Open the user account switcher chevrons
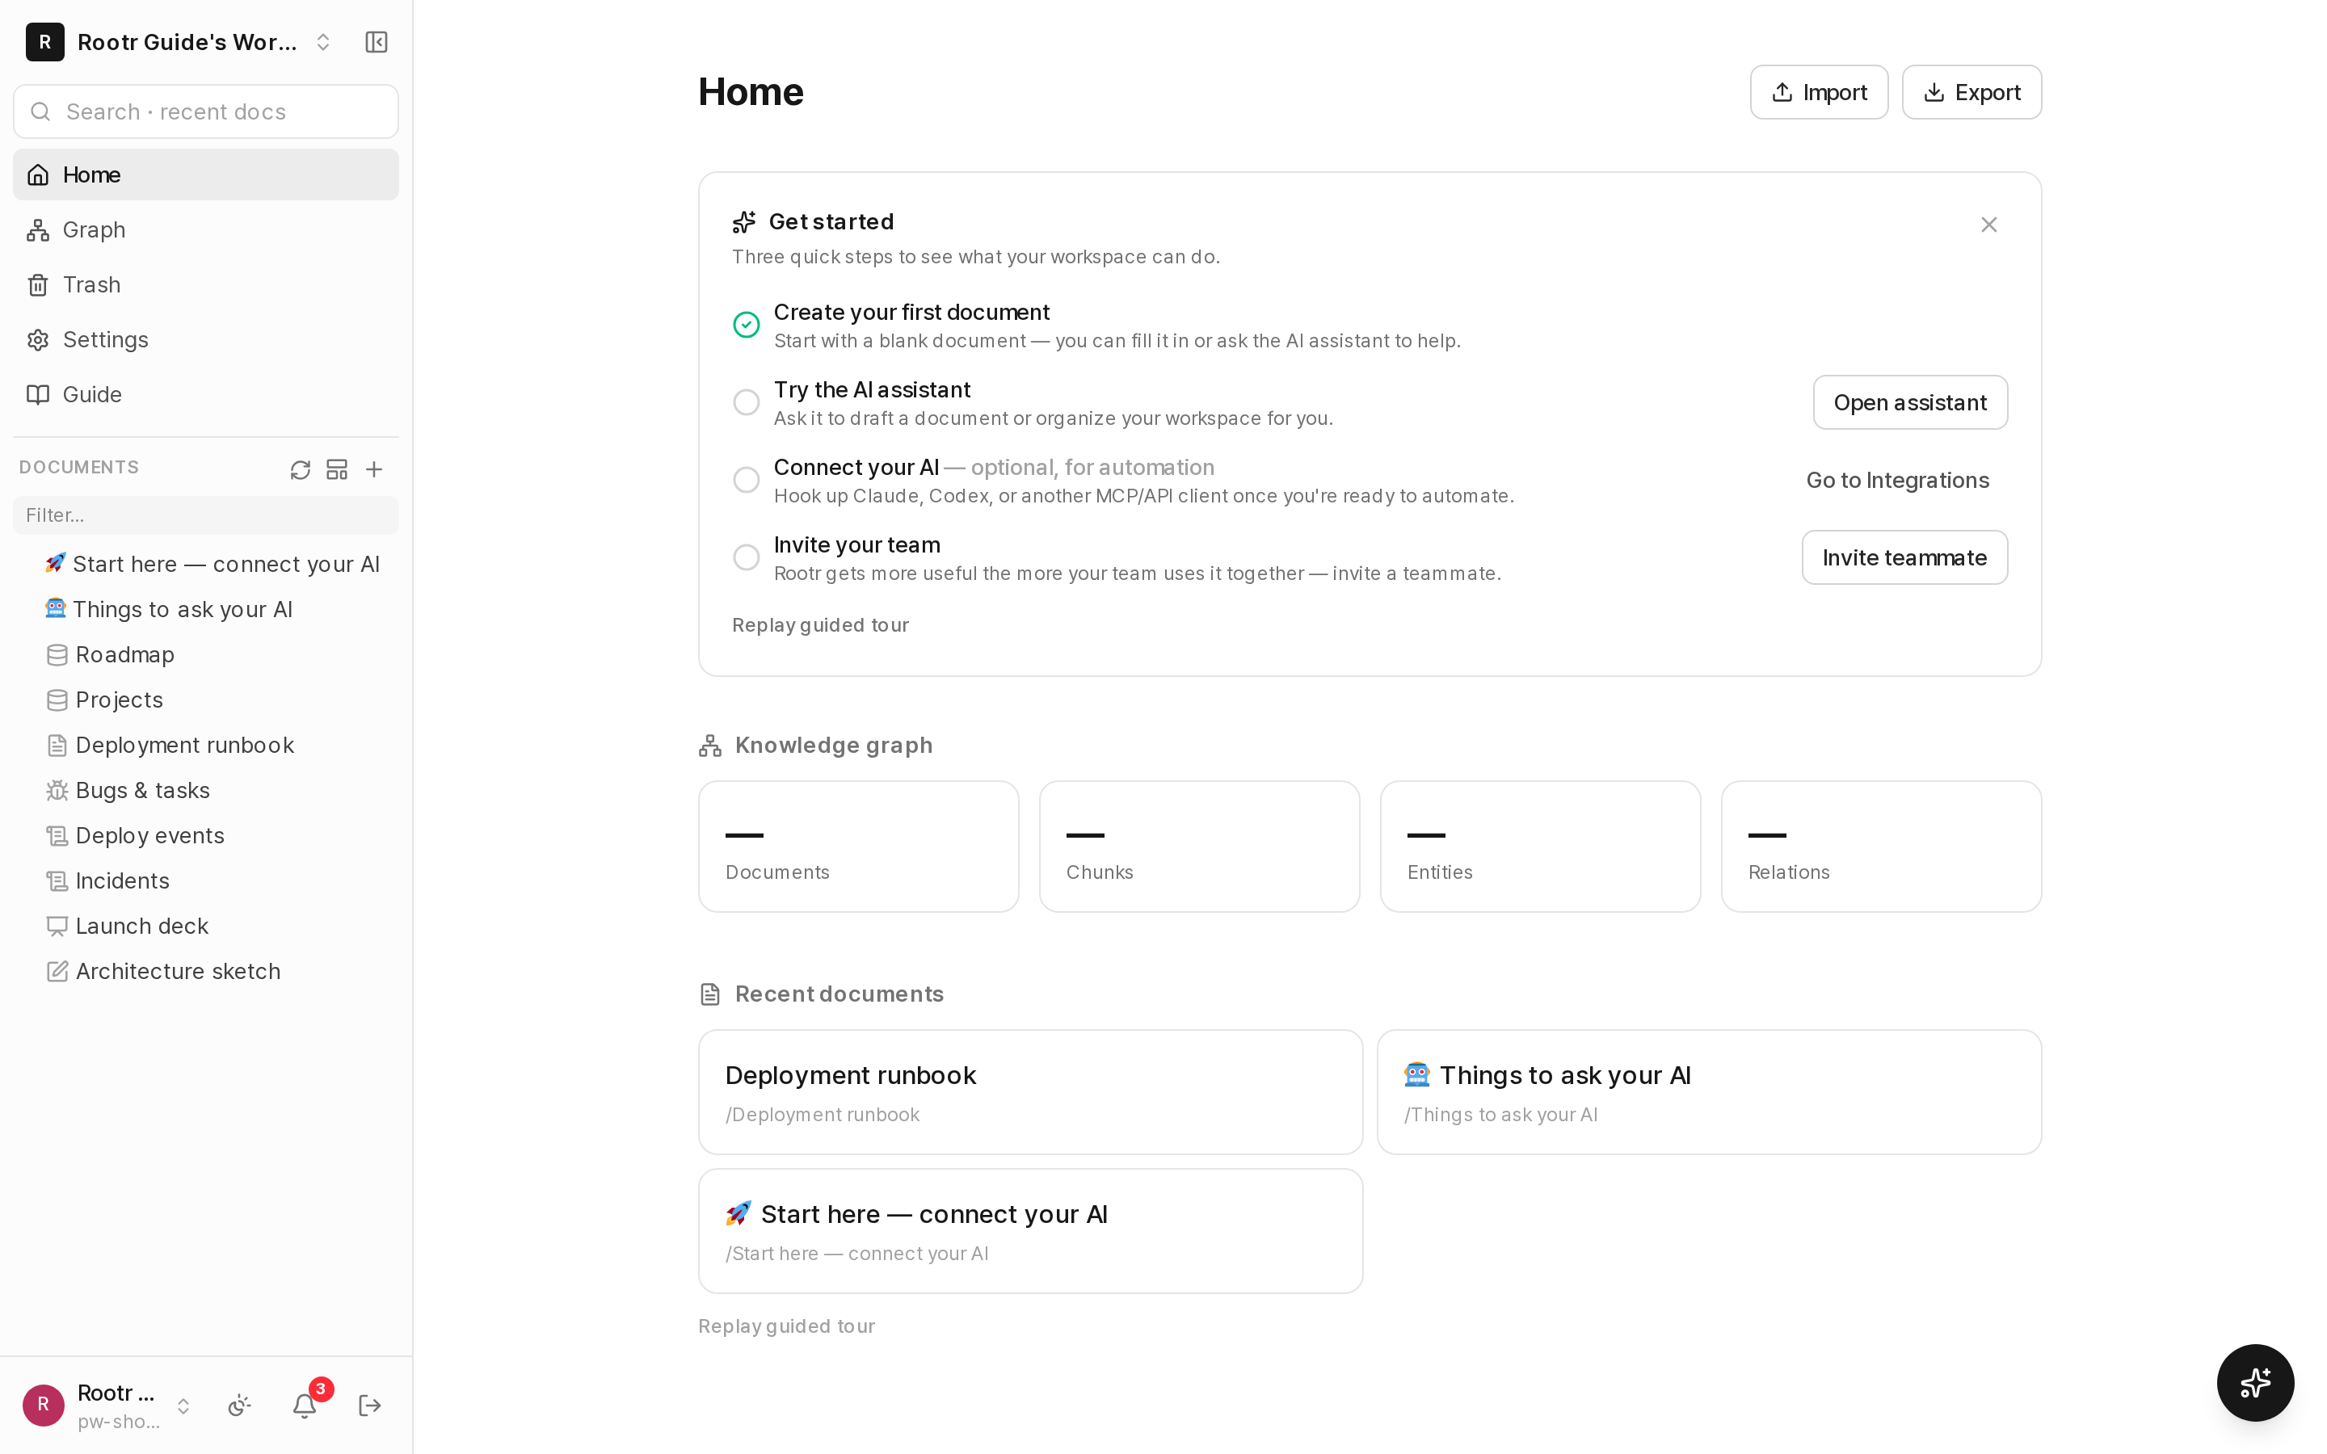 pyautogui.click(x=183, y=1406)
